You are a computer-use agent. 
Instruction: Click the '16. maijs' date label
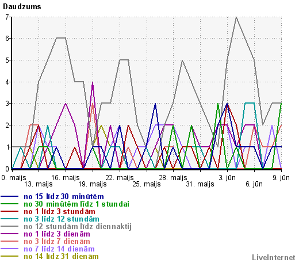pos(66,178)
